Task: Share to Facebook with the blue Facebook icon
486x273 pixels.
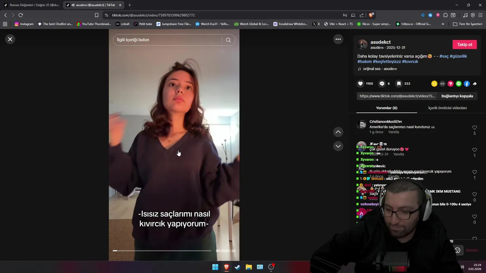Action: point(467,84)
